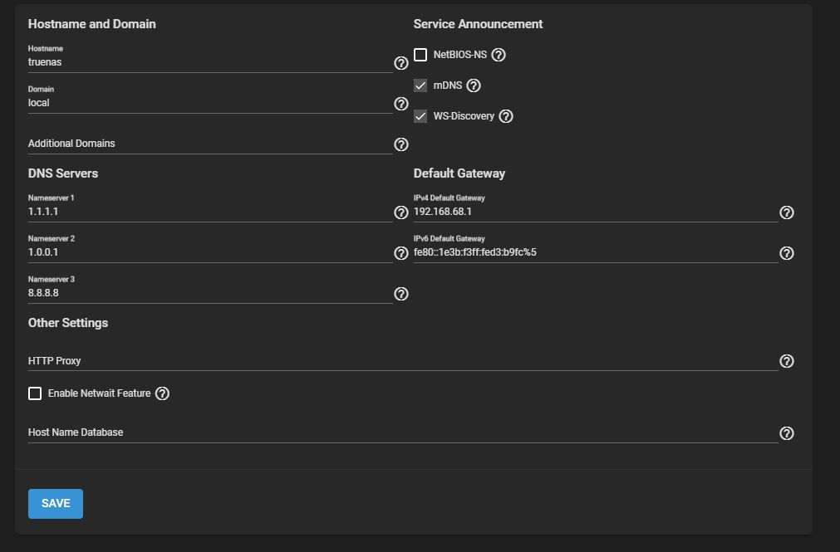This screenshot has width=840, height=552.
Task: Click help icon next to WS-Discovery
Action: click(x=506, y=116)
